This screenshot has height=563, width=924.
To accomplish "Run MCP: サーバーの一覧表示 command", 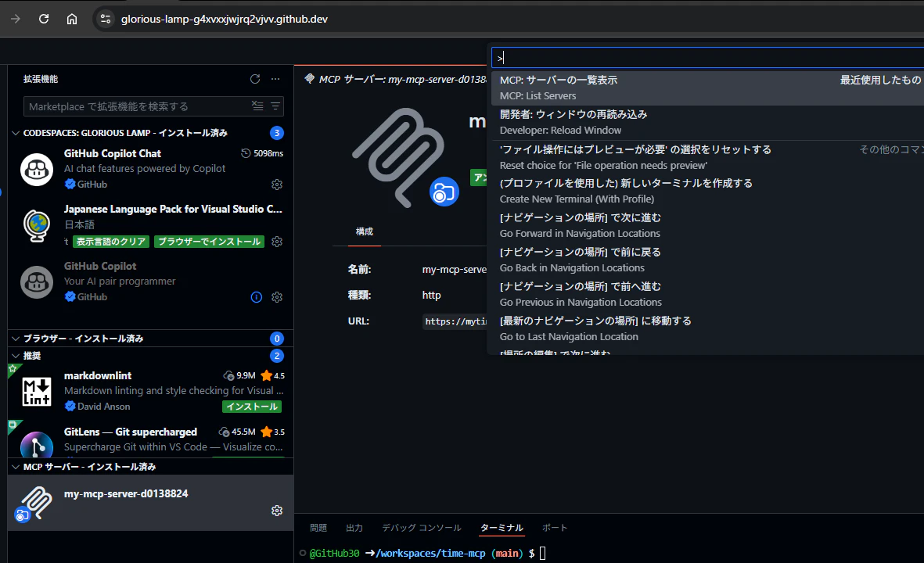I will (x=707, y=88).
